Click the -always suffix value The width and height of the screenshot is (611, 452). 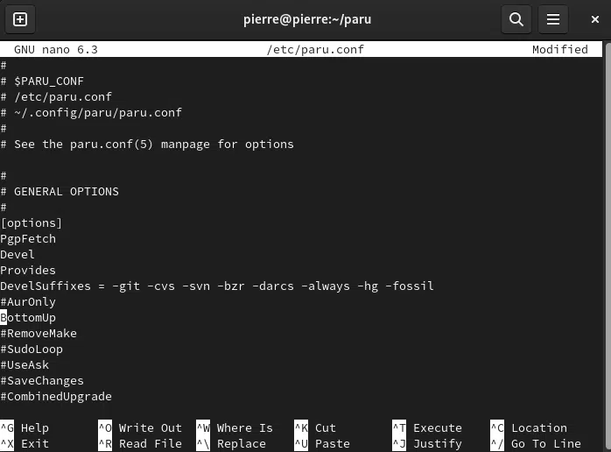pos(326,286)
